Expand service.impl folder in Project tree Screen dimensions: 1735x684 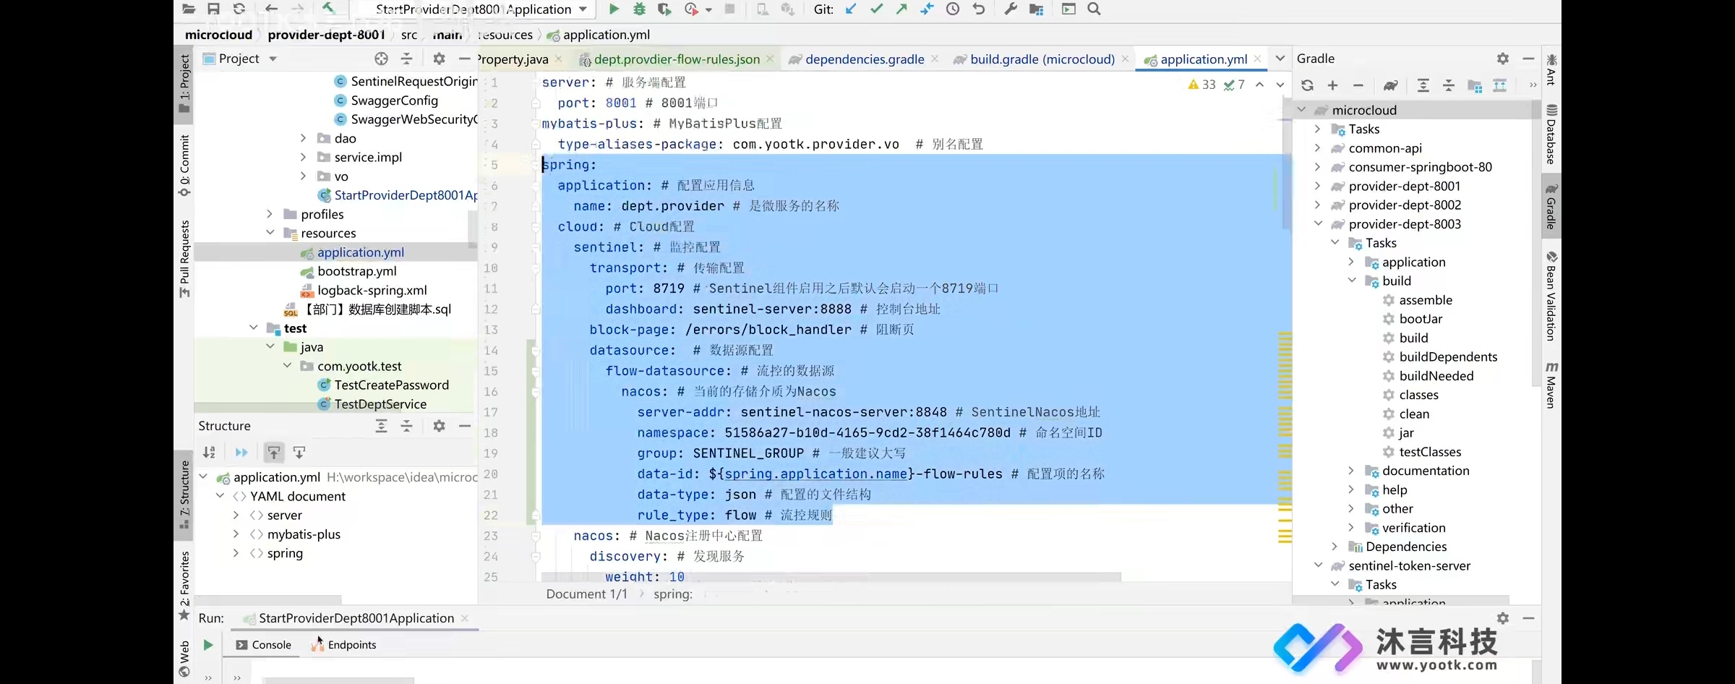(x=303, y=157)
